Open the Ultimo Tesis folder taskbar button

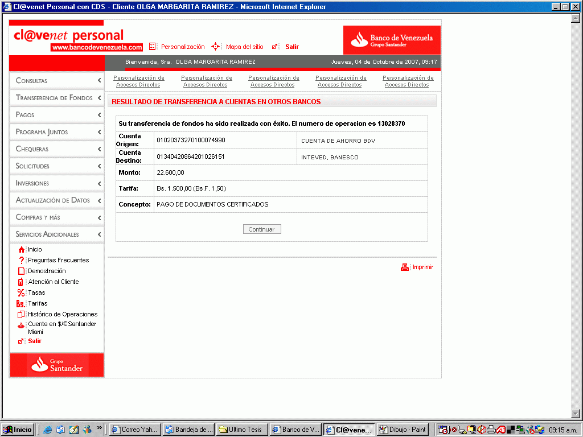point(242,430)
